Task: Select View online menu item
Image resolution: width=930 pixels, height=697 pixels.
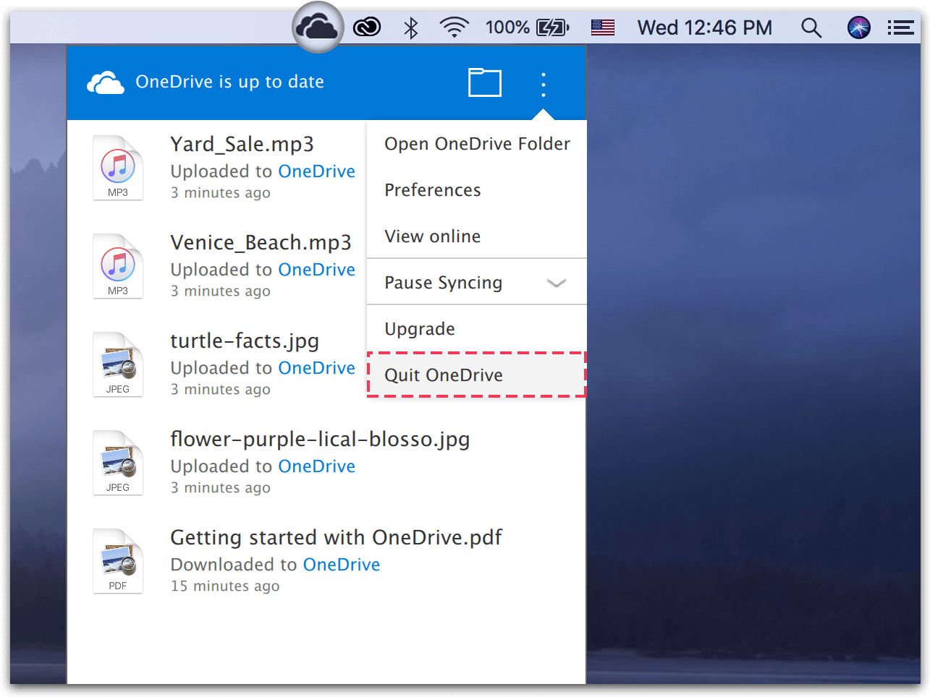Action: 477,236
